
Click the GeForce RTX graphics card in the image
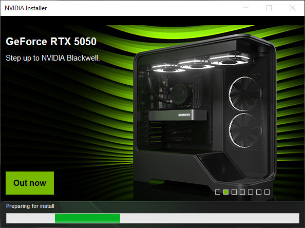click(178, 115)
